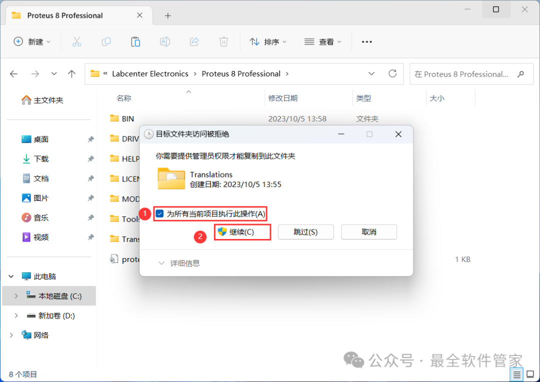Expand 详细信息 in the dialog
The width and height of the screenshot is (540, 382).
click(178, 263)
